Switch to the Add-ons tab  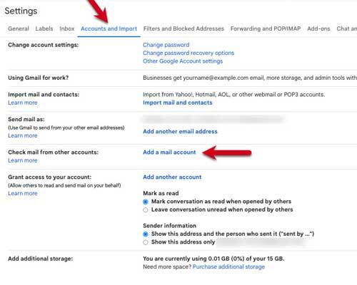click(x=318, y=28)
